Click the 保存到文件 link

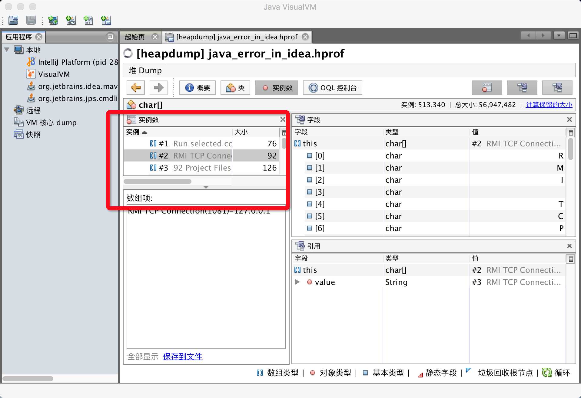pos(183,356)
